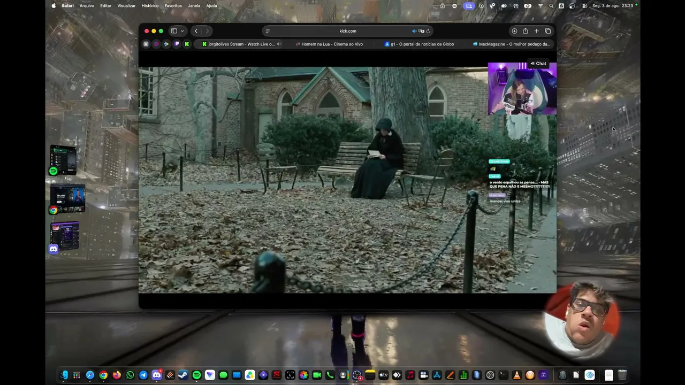This screenshot has height=385, width=685.
Task: Go back in Safari history
Action: click(x=196, y=31)
